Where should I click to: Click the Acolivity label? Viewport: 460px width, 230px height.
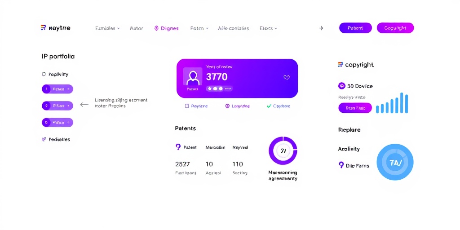(x=349, y=149)
